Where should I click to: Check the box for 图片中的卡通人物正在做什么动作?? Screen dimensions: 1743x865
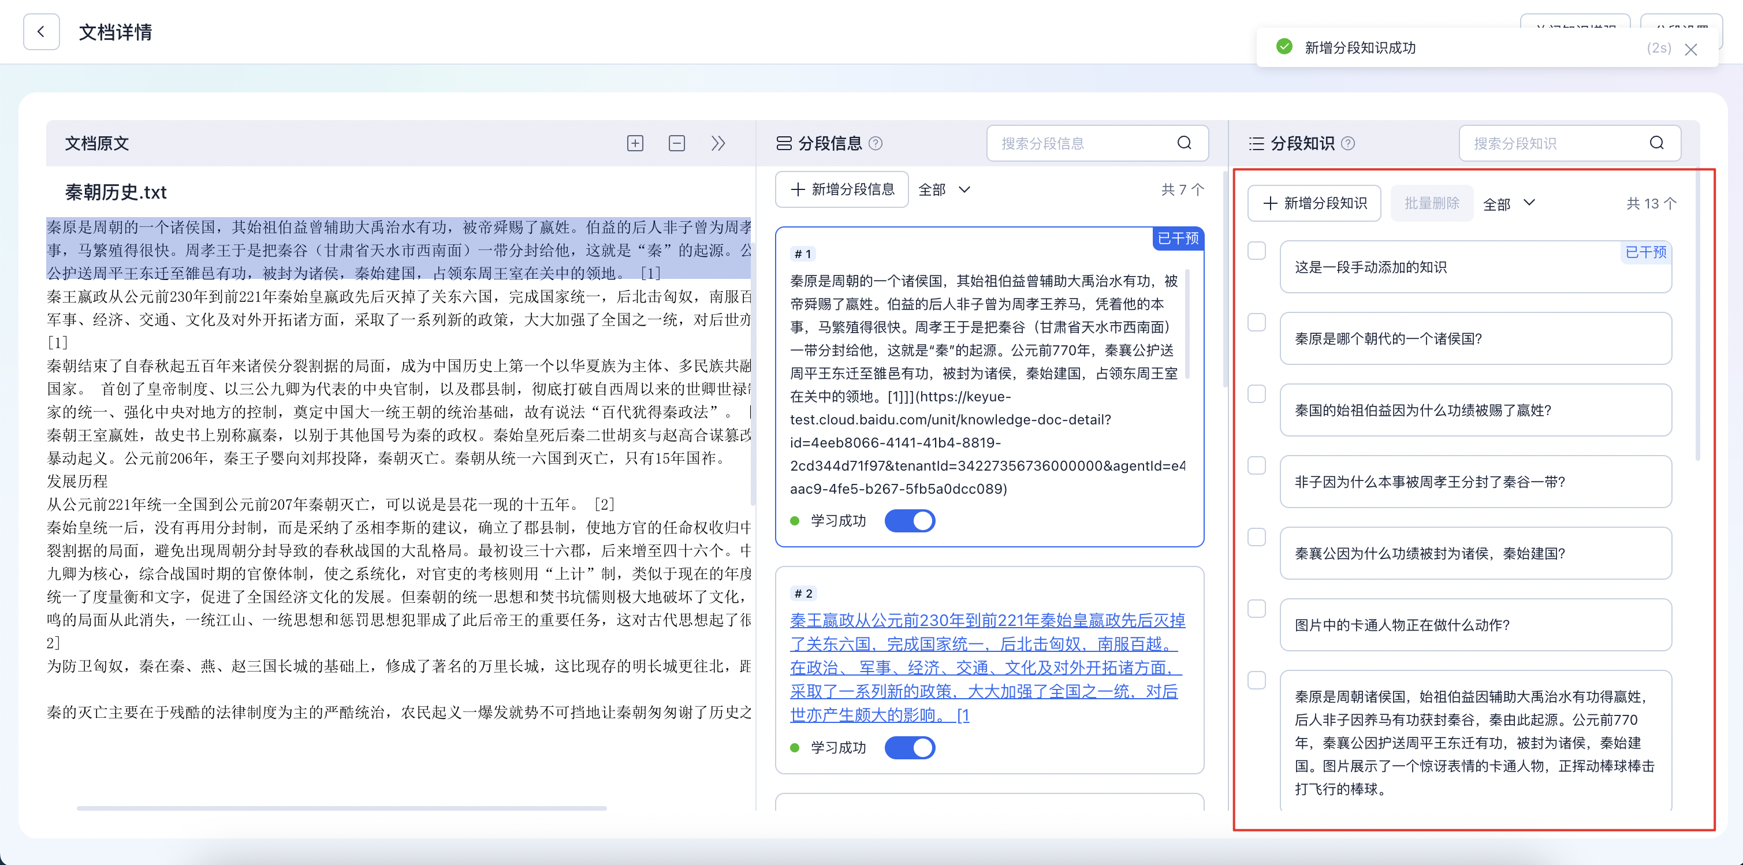[1257, 609]
